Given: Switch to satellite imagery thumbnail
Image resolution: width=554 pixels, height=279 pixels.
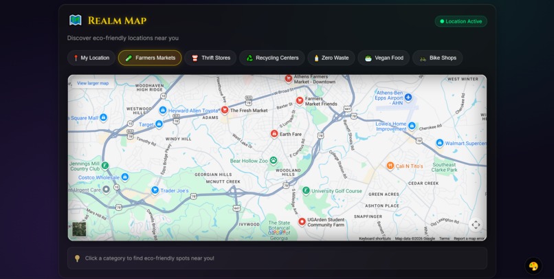Looking at the screenshot, I should [79, 230].
